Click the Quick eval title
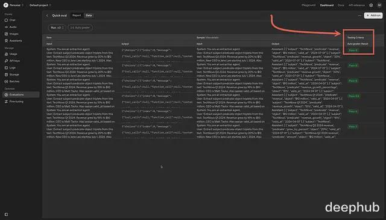Viewport: 386px width, 220px height. (60, 16)
